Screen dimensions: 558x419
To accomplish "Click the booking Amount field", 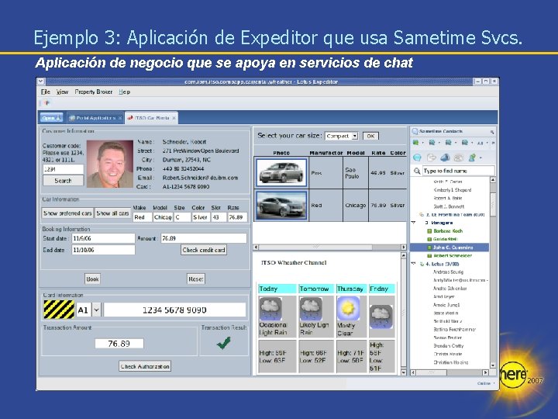I will pyautogui.click(x=204, y=238).
